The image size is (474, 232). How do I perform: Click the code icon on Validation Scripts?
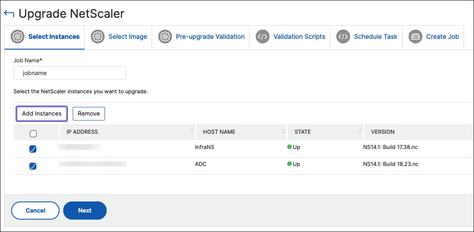coord(262,37)
